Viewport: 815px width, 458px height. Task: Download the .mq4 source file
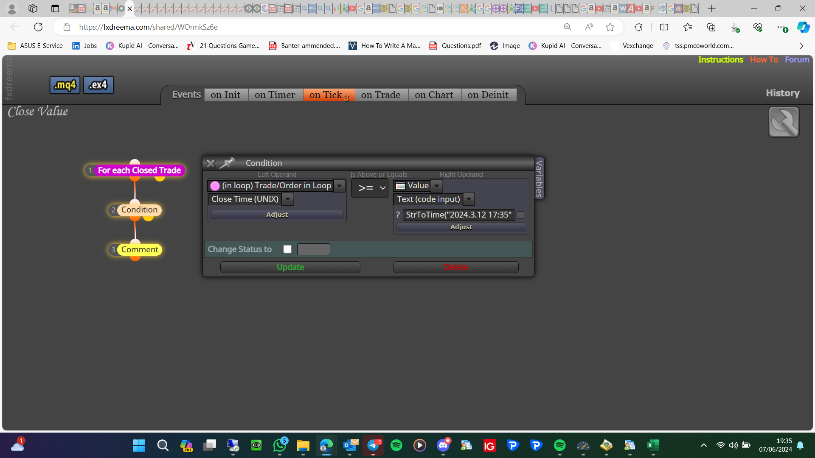pos(65,85)
